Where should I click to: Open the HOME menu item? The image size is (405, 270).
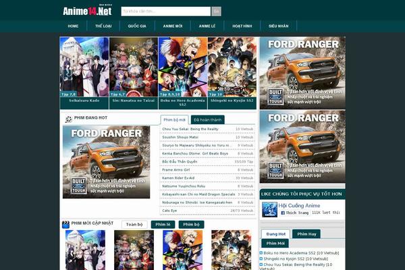(73, 26)
